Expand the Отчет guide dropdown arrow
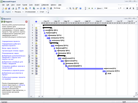 [x=46, y=12]
